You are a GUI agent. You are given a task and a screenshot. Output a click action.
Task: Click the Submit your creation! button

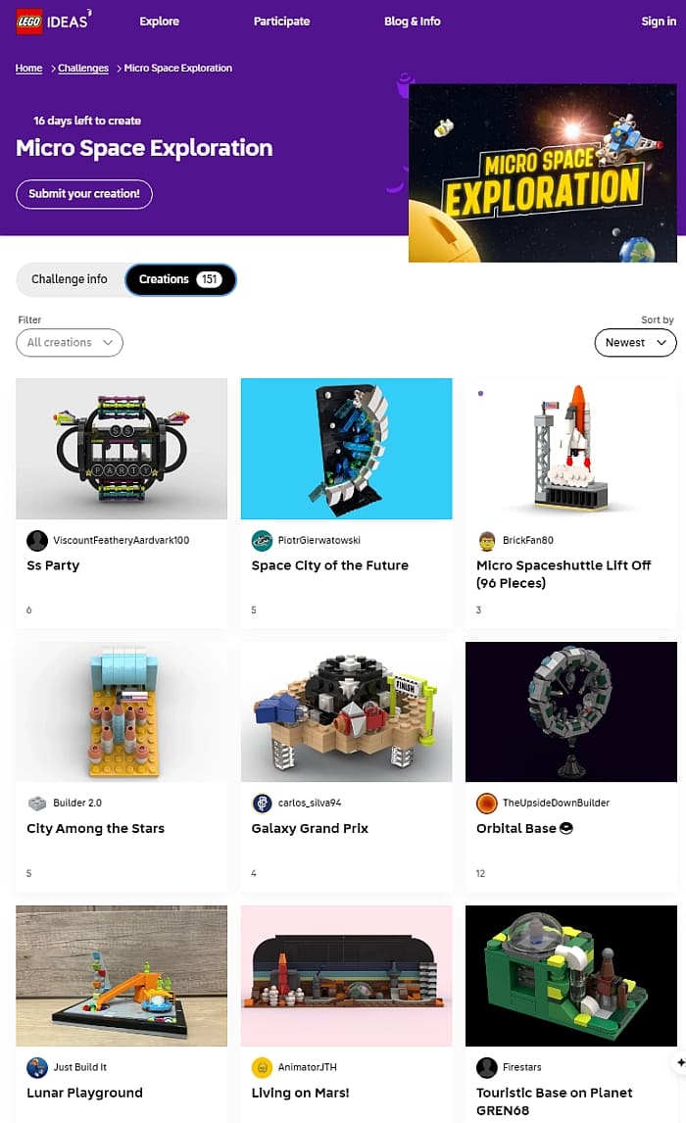(x=83, y=194)
